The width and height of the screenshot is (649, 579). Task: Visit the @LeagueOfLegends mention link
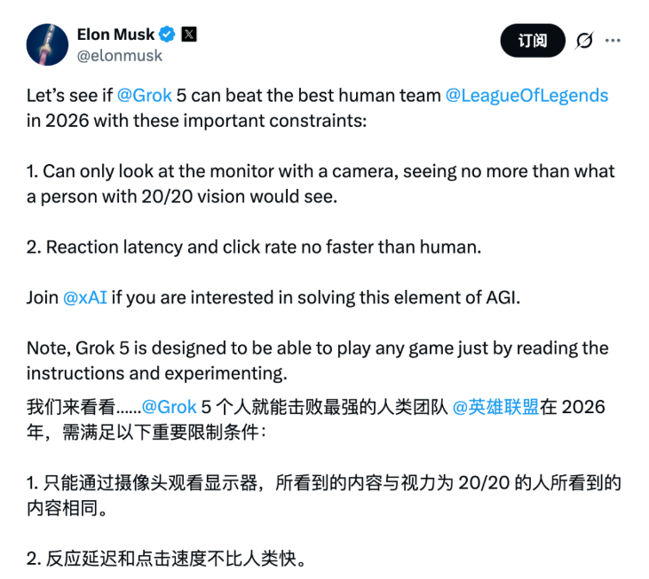coord(526,96)
